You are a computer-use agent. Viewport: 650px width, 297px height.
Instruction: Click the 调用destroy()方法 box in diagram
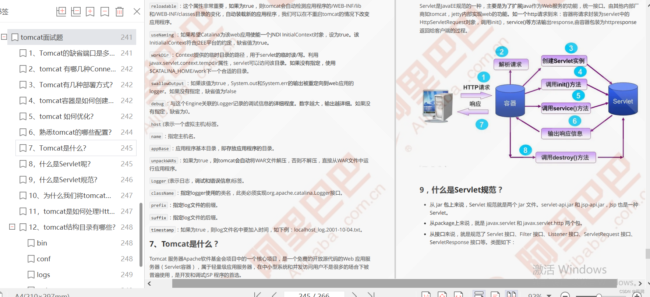pyautogui.click(x=565, y=158)
